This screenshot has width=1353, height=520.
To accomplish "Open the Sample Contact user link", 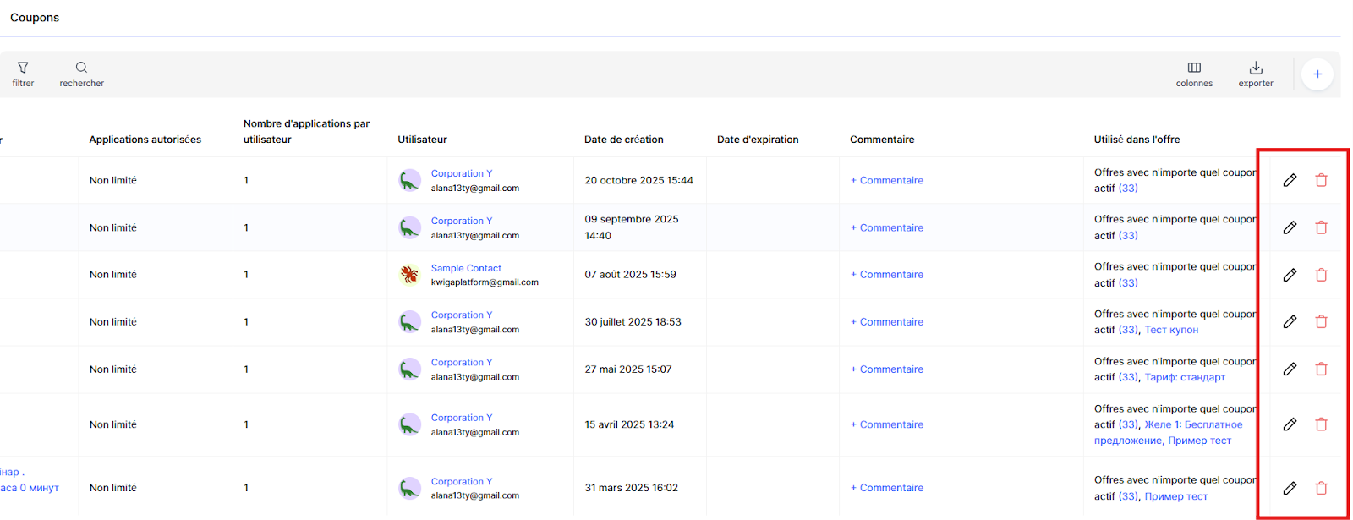I will 466,268.
